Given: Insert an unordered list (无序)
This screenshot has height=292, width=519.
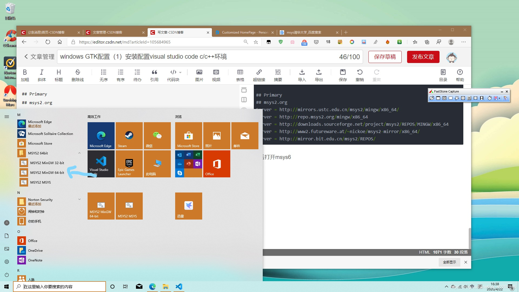Looking at the screenshot, I should click(x=104, y=75).
